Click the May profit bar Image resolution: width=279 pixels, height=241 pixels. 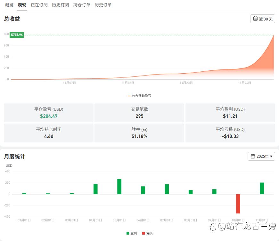[119, 187]
